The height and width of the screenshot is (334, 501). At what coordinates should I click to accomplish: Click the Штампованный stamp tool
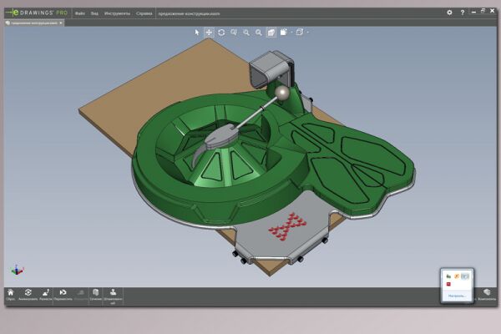pos(113,296)
